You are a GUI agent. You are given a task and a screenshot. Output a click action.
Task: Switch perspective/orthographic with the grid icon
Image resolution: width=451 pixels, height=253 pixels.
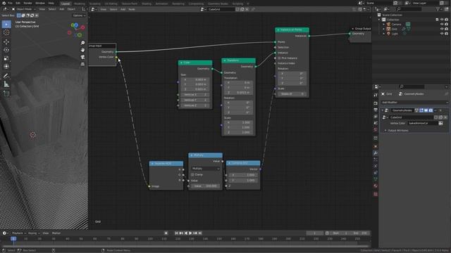point(83,64)
